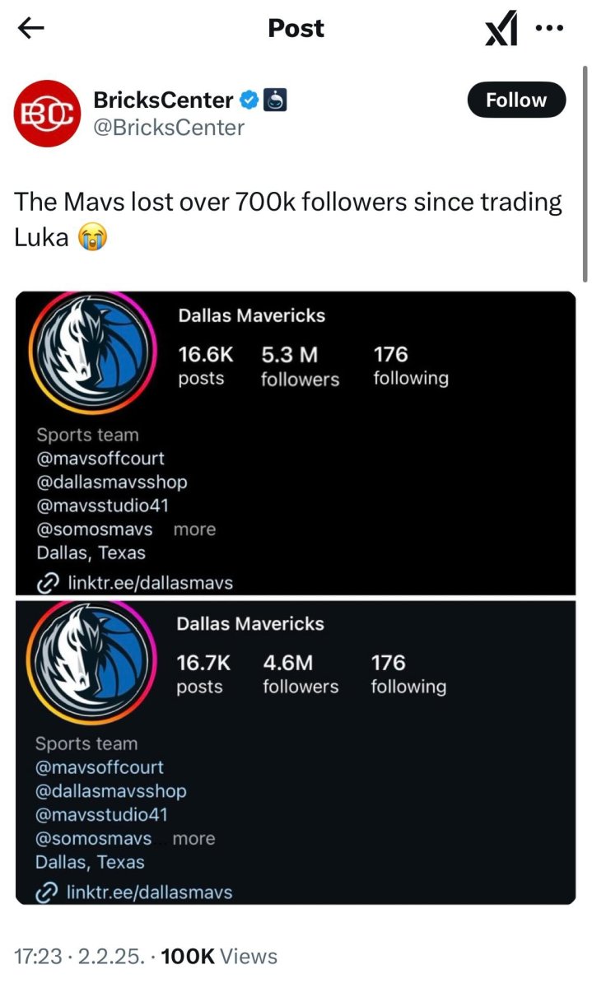This screenshot has width=592, height=988.
Task: Tap the top linktr.ee/dallasmavs link icon
Action: pyautogui.click(x=49, y=583)
